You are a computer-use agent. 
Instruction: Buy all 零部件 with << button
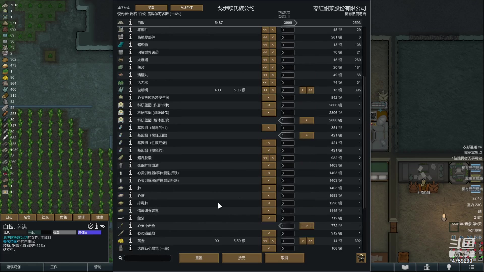(265, 30)
